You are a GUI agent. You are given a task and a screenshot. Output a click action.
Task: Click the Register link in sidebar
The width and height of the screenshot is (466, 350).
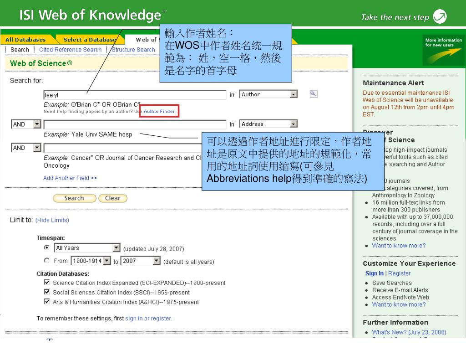point(399,273)
